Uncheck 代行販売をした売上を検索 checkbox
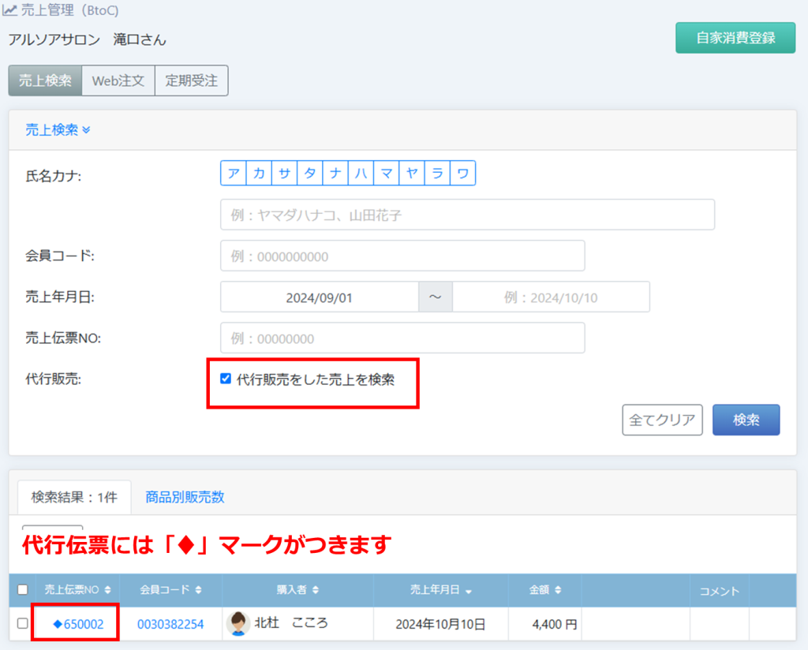Screen dimensions: 808x650 pyautogui.click(x=226, y=379)
